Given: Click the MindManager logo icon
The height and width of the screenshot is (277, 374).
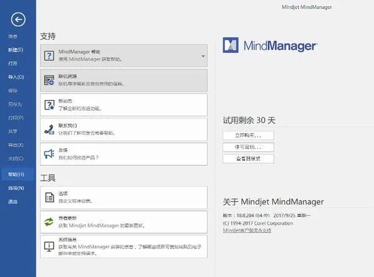Looking at the screenshot, I should pyautogui.click(x=231, y=45).
